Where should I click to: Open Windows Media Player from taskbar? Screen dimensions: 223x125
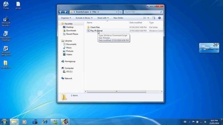[24, 122]
